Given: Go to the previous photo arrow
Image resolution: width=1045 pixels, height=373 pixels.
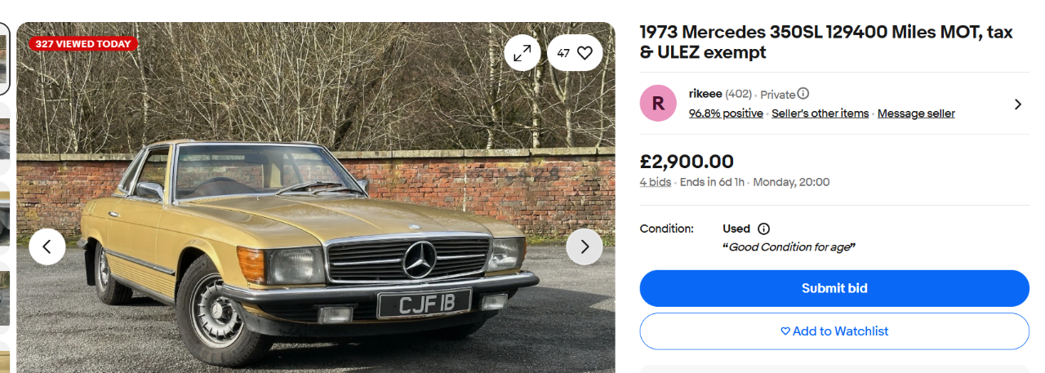Looking at the screenshot, I should 47,246.
